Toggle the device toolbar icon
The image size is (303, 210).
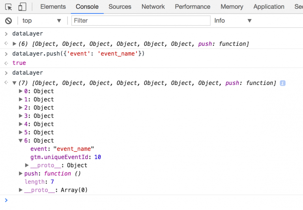[22, 7]
